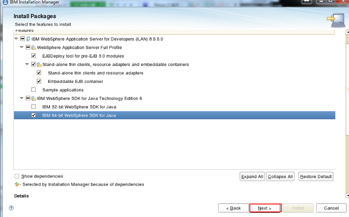Click the scrollbar up arrow

click(x=347, y=32)
